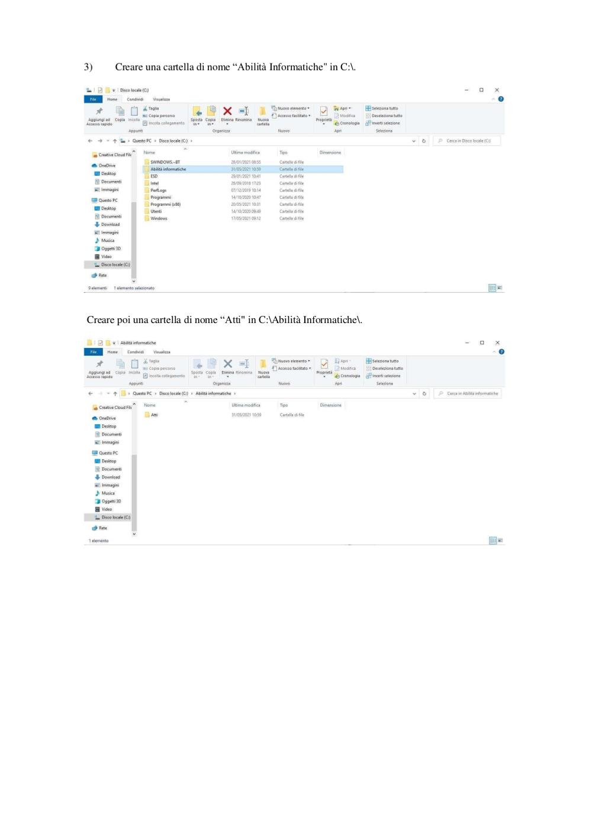The image size is (592, 836).
Task: Open the Condividi tab in Disco locale (C:) window
Action: tap(135, 99)
